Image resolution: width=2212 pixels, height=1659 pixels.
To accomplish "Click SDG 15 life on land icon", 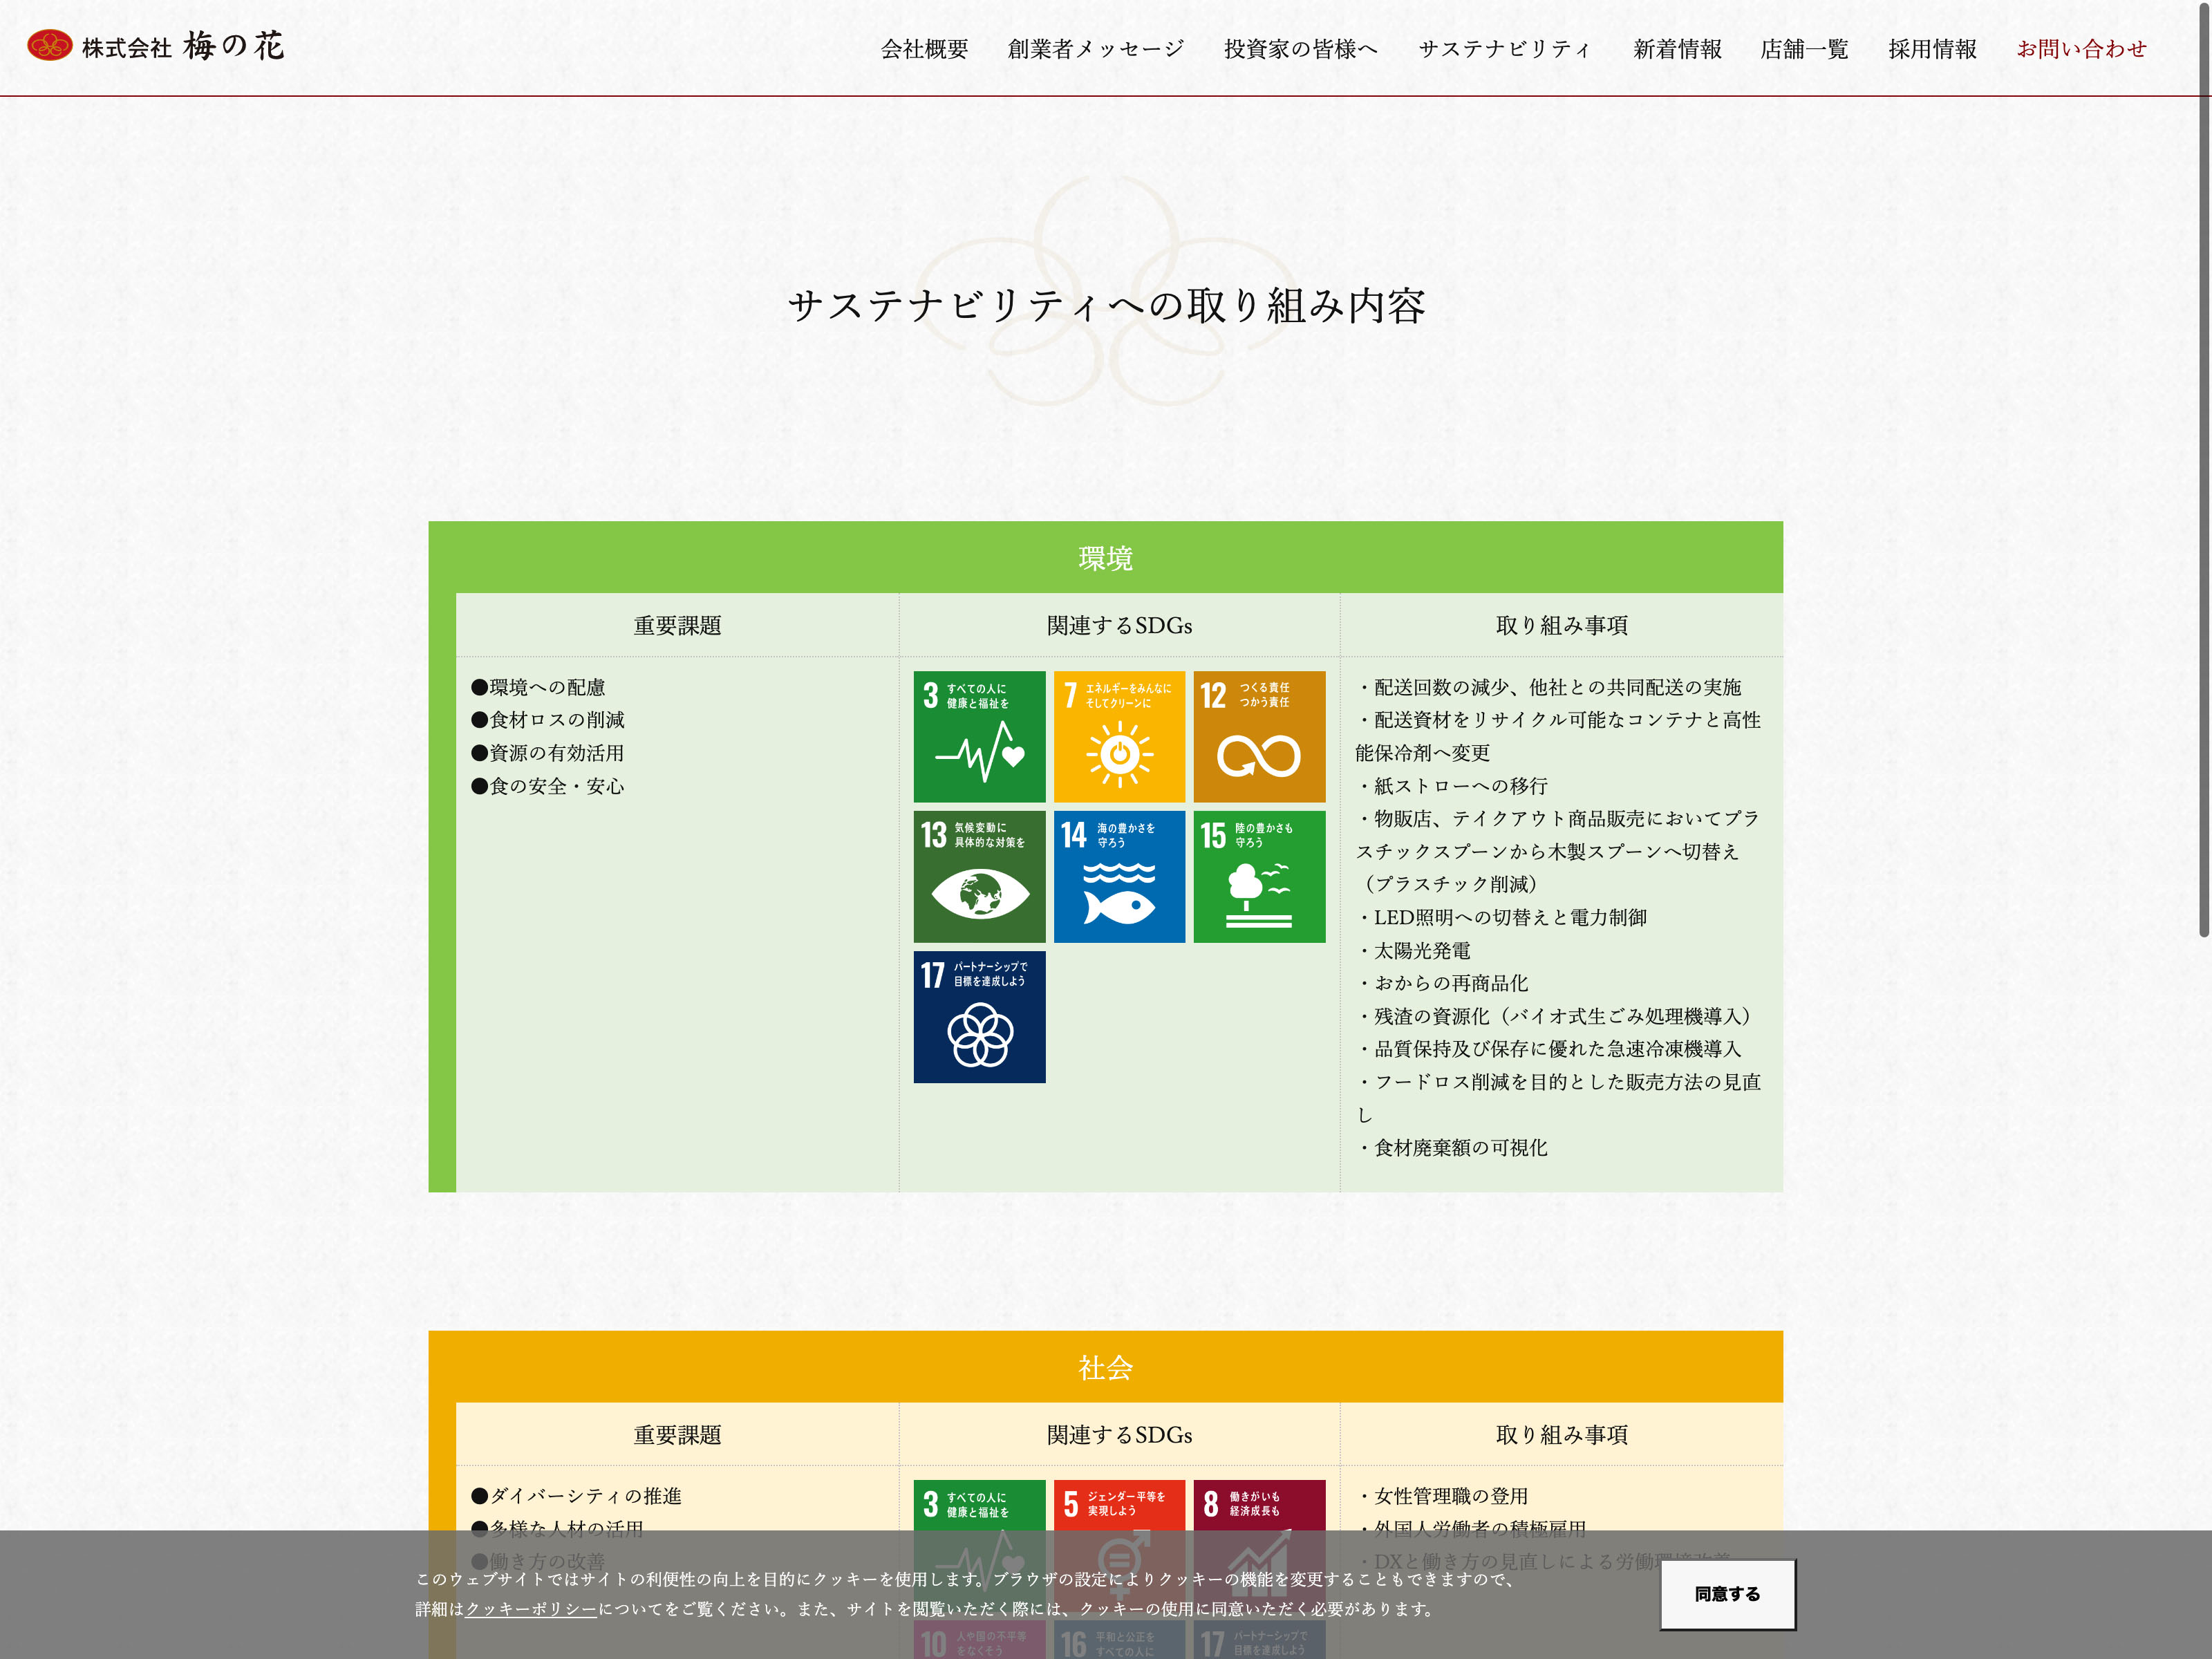I will pyautogui.click(x=1259, y=876).
